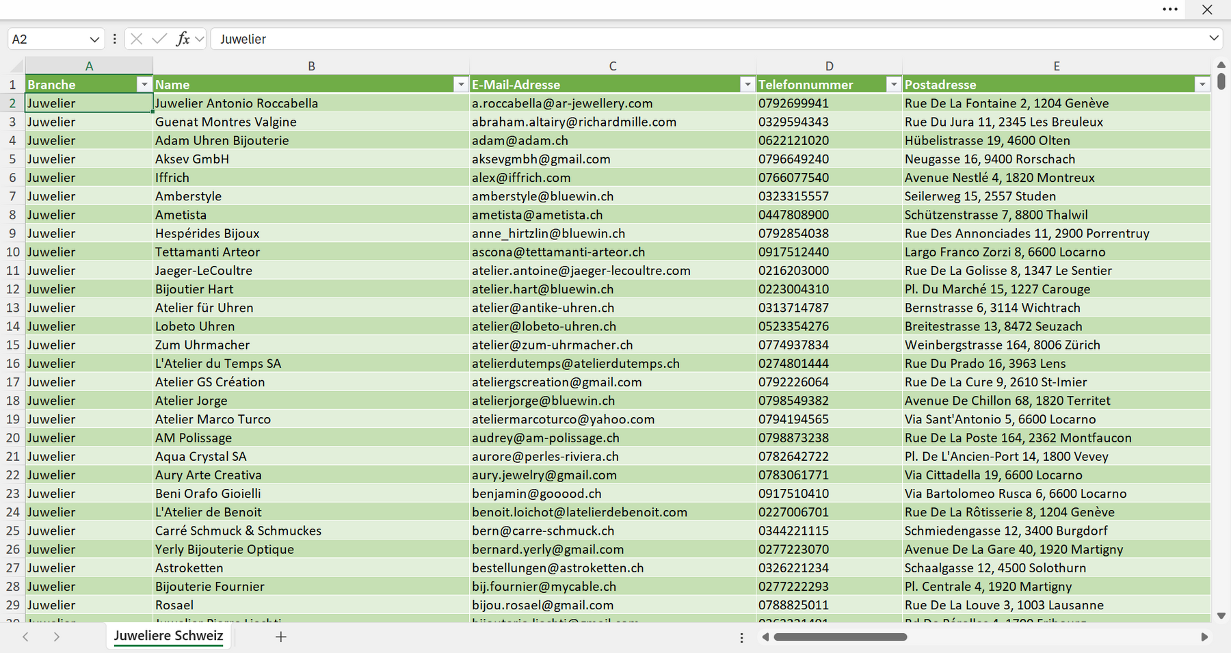Image resolution: width=1231 pixels, height=653 pixels.
Task: Expand the formula bar with chevron
Action: [x=1214, y=38]
